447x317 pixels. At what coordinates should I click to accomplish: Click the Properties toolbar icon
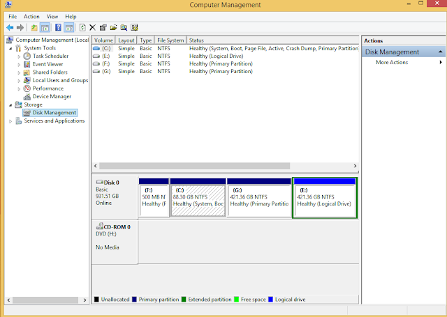tap(103, 28)
